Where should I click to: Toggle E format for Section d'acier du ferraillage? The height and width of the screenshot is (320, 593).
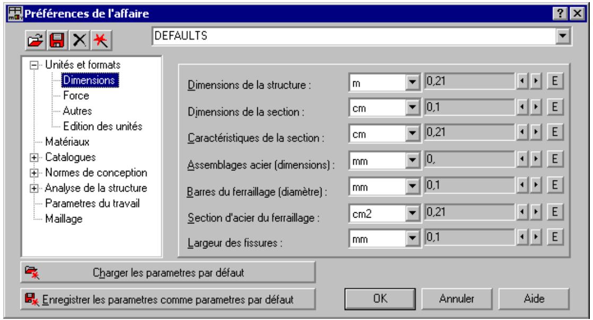pos(555,212)
